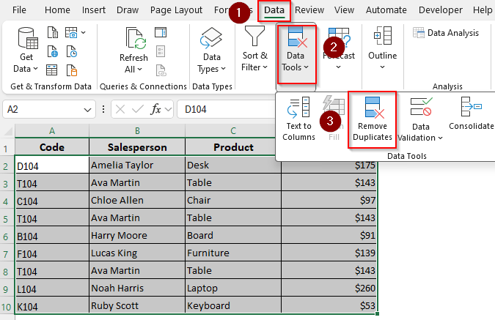Click the Get Data database icon
Image resolution: width=495 pixels, height=320 pixels.
pyautogui.click(x=28, y=38)
